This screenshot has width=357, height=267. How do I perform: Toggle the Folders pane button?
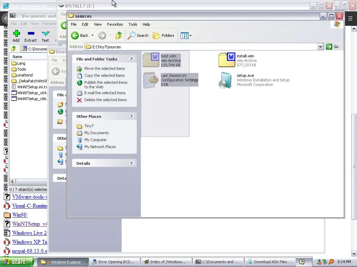[164, 35]
